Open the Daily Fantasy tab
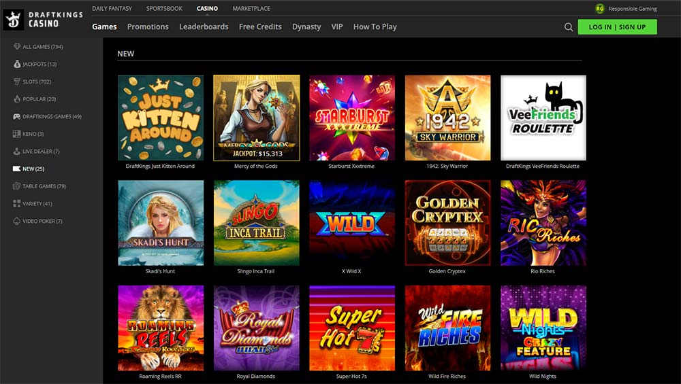Viewport: 681px width, 384px height. coord(112,8)
